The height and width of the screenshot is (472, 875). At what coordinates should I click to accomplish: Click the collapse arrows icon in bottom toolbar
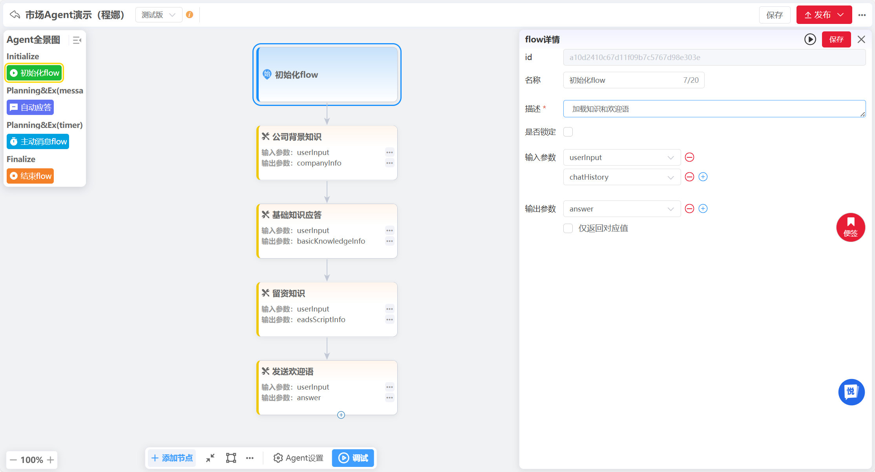tap(210, 458)
